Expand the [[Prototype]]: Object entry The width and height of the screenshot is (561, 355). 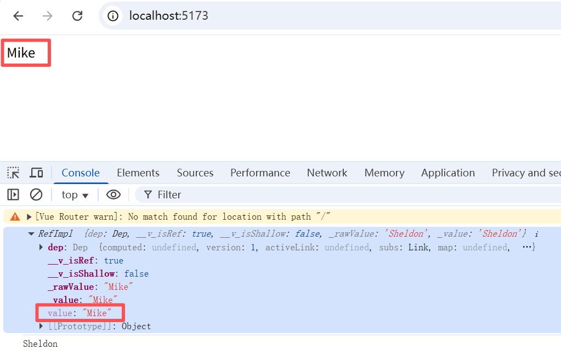click(41, 326)
